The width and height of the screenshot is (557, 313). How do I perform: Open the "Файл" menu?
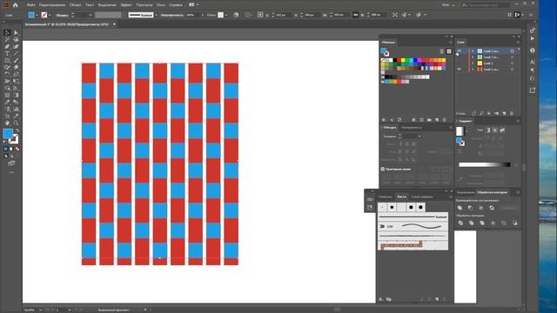pyautogui.click(x=31, y=5)
